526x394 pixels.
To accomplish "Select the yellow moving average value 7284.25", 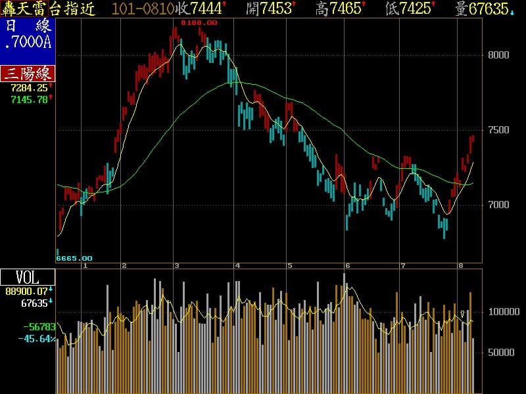I will pyautogui.click(x=29, y=87).
